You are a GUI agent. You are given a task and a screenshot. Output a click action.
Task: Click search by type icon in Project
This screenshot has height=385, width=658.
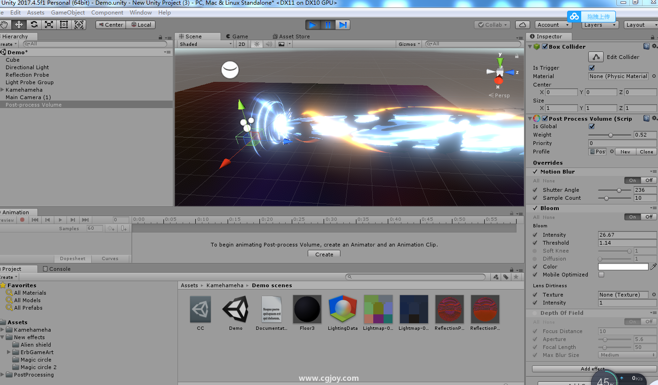point(496,277)
